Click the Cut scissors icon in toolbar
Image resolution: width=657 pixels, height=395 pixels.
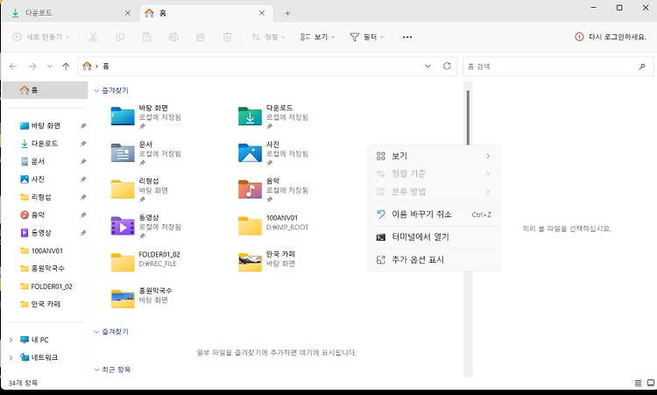93,38
